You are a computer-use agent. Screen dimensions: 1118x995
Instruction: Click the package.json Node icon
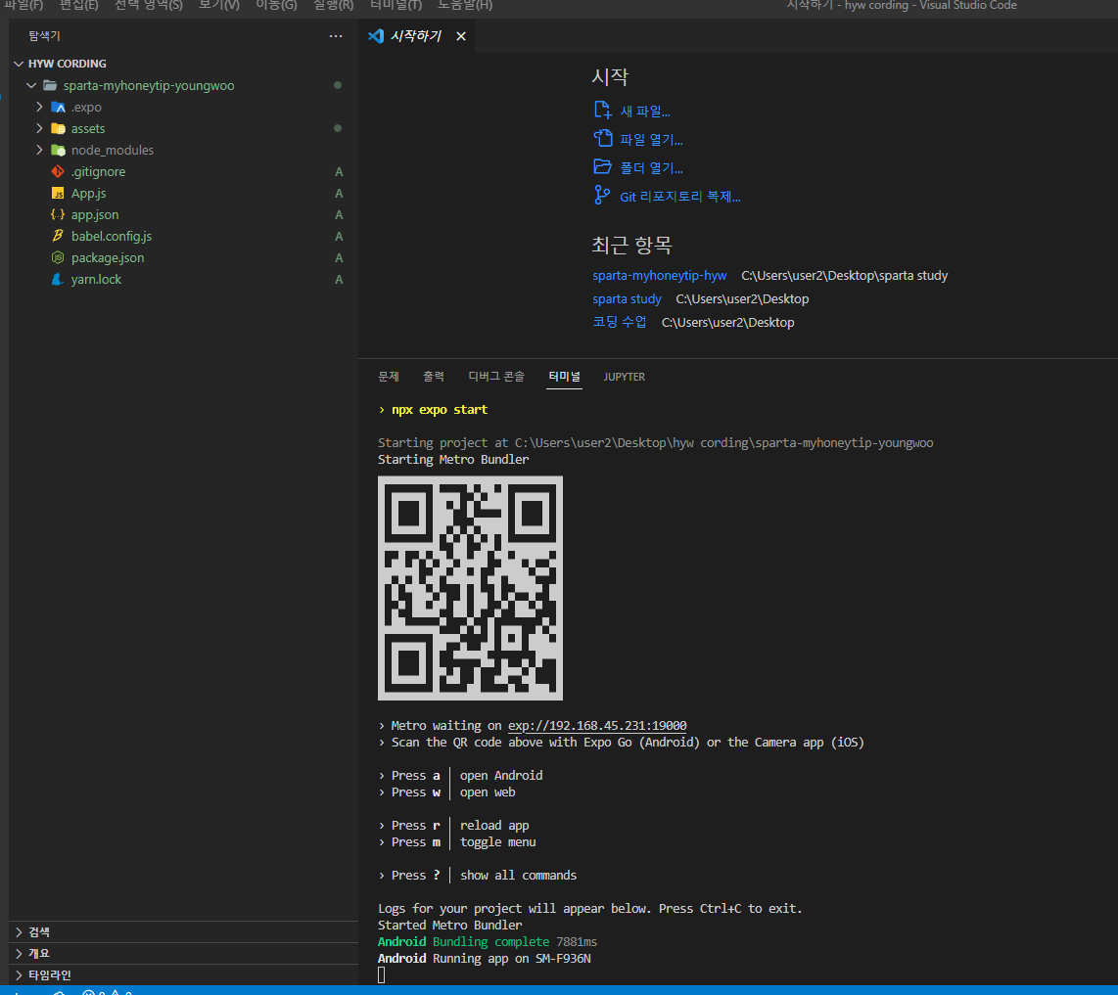click(58, 257)
